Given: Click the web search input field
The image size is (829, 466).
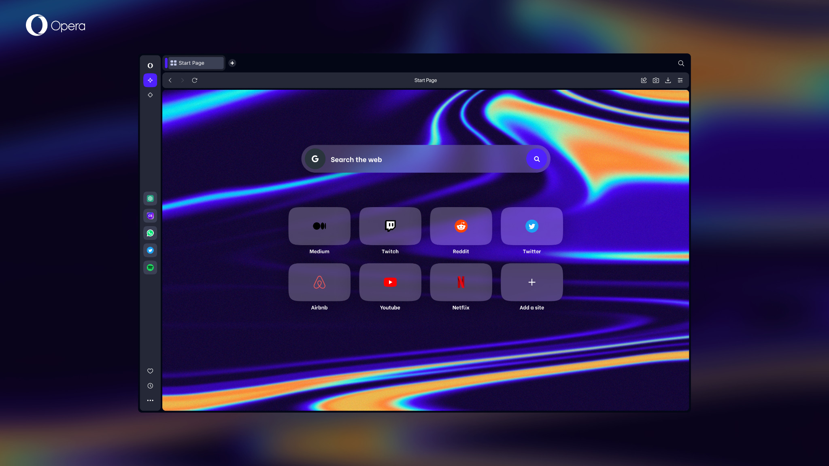Looking at the screenshot, I should pos(425,159).
